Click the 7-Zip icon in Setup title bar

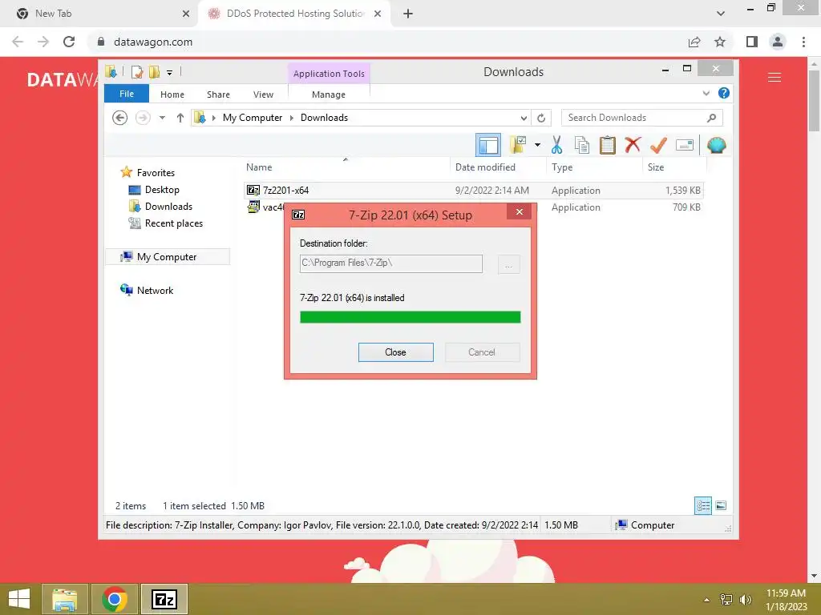point(298,215)
